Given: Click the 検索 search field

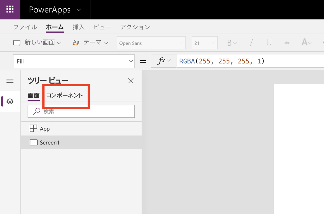Looking at the screenshot, I should (81, 111).
